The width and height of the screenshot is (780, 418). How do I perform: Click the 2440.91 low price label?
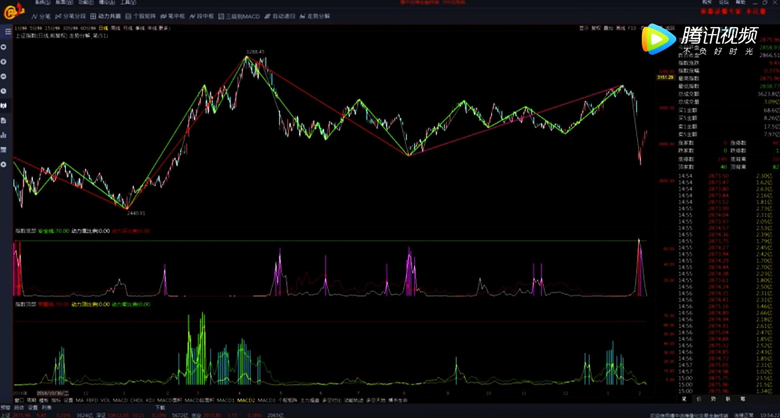[x=136, y=213]
